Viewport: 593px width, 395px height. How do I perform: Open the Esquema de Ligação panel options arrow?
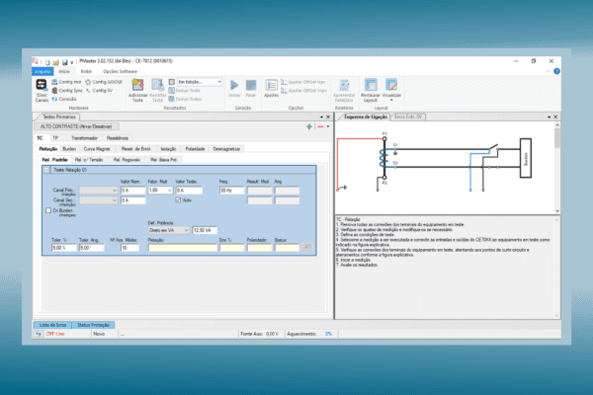(549, 118)
